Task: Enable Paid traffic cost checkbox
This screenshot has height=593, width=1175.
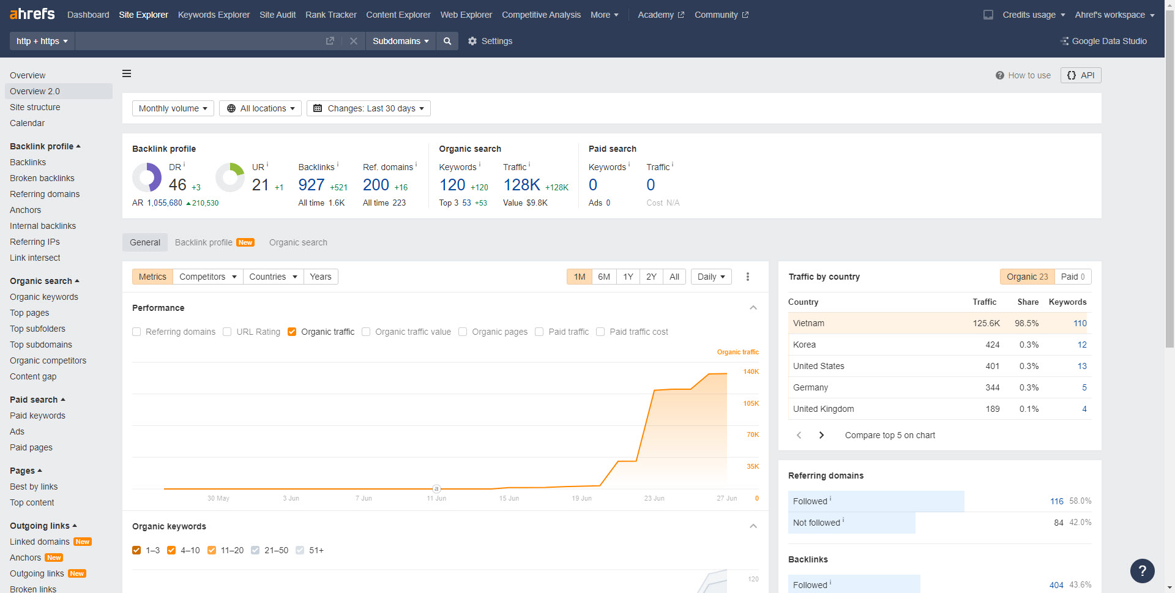Action: tap(600, 332)
